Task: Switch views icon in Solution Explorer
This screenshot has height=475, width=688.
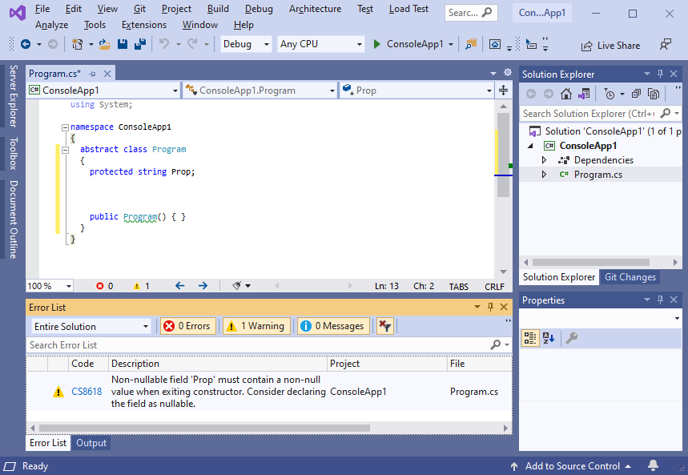Action: [x=584, y=94]
